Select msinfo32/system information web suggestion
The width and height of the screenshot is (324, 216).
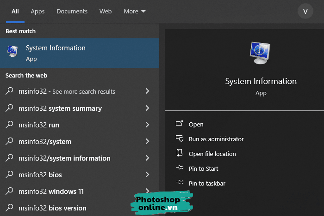64,158
